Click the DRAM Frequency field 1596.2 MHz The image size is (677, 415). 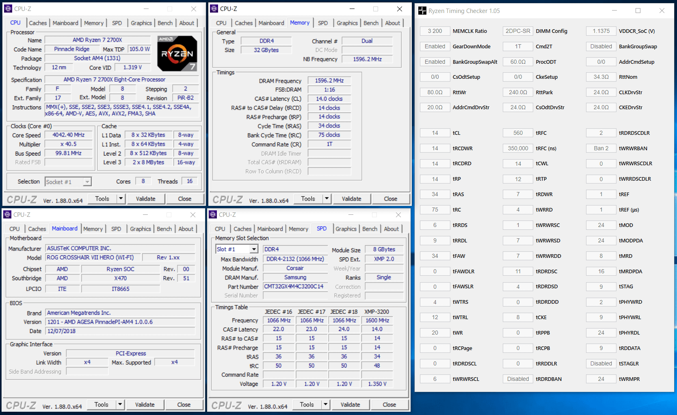[329, 80]
